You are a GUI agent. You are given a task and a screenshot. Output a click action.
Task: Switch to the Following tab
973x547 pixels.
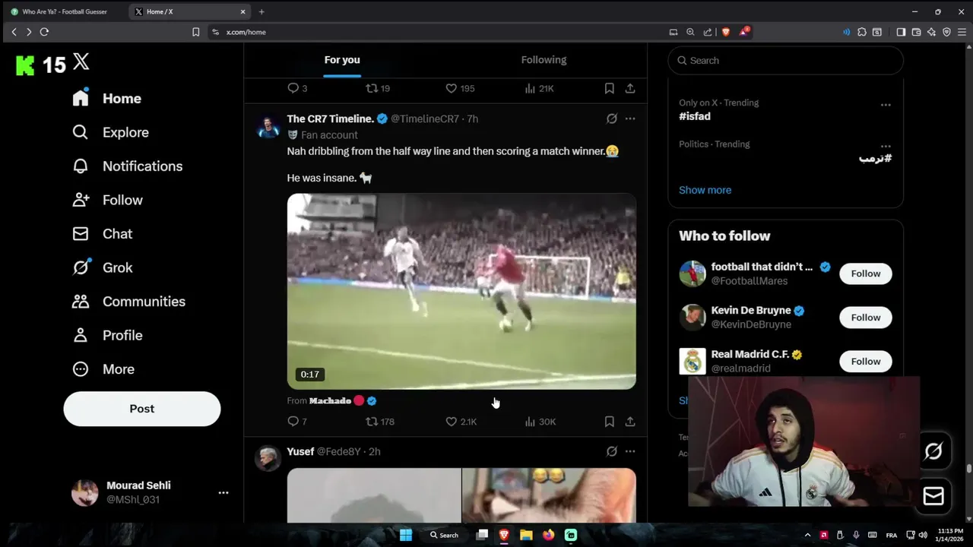544,60
